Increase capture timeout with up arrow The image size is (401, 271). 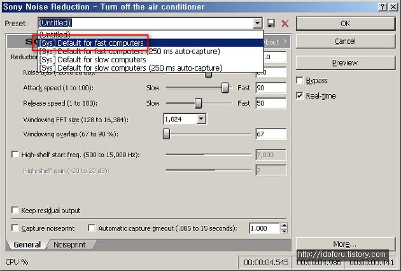tap(284, 225)
